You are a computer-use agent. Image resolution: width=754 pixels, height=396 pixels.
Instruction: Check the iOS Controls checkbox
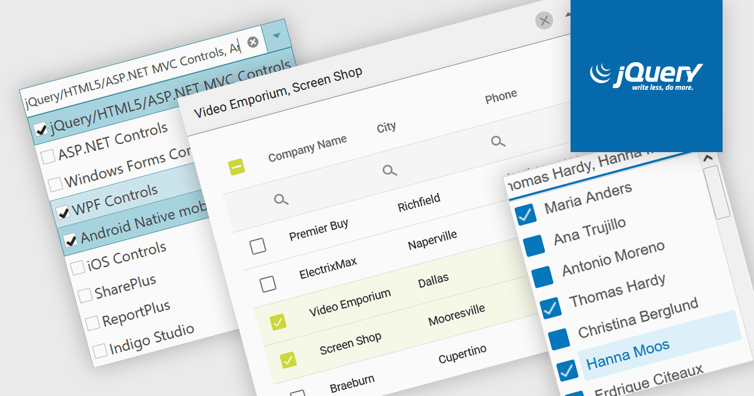point(77,267)
